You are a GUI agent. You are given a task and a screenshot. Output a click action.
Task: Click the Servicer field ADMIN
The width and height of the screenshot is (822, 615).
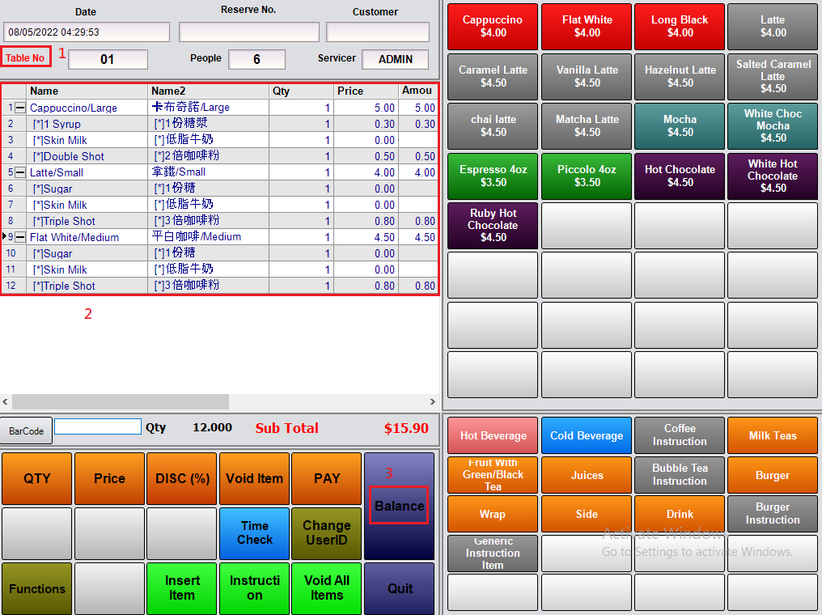click(396, 59)
